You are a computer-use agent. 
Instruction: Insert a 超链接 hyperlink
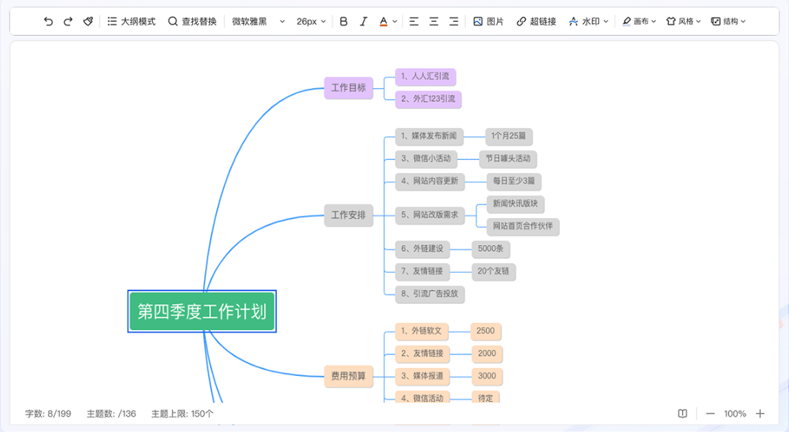[536, 22]
